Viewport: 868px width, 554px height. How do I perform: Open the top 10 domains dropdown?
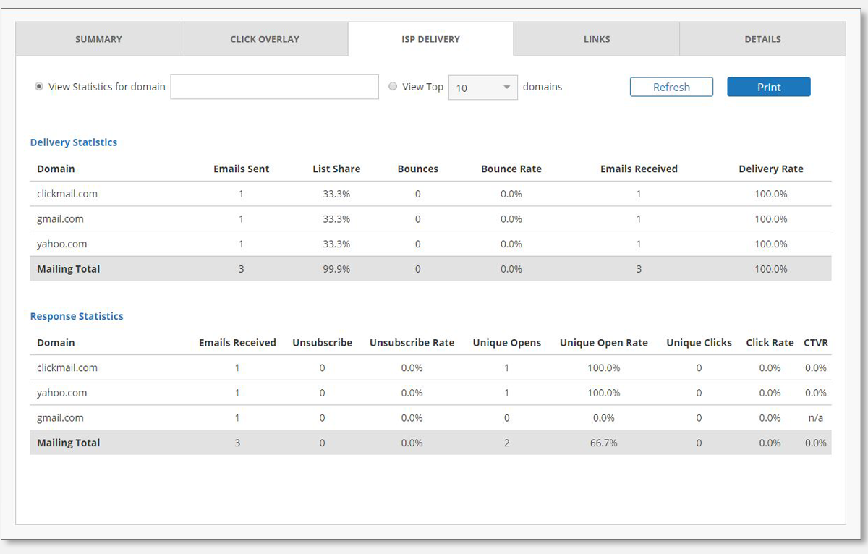pos(483,88)
